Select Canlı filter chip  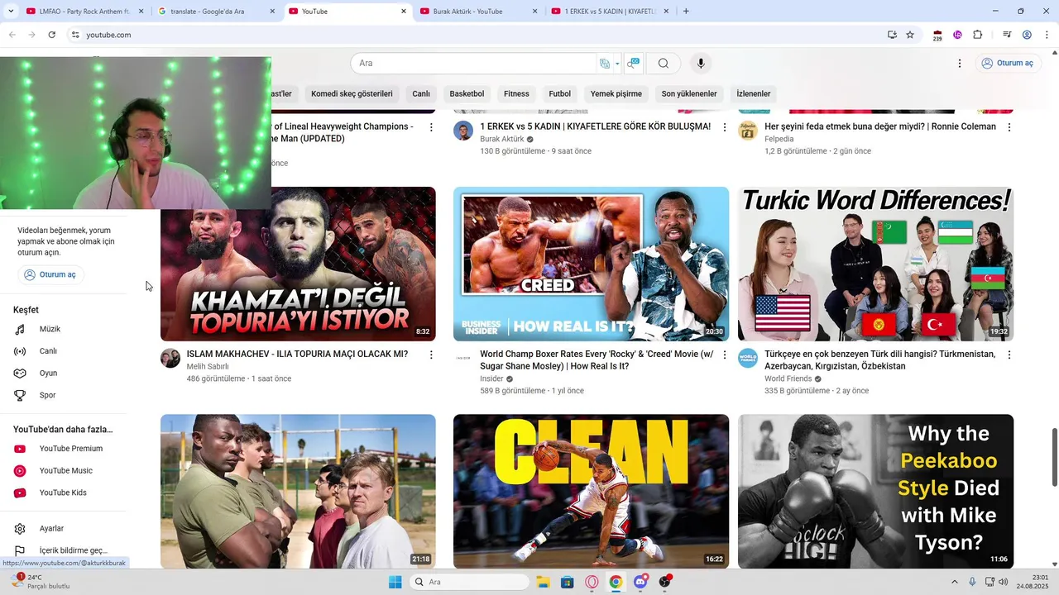[x=421, y=94]
